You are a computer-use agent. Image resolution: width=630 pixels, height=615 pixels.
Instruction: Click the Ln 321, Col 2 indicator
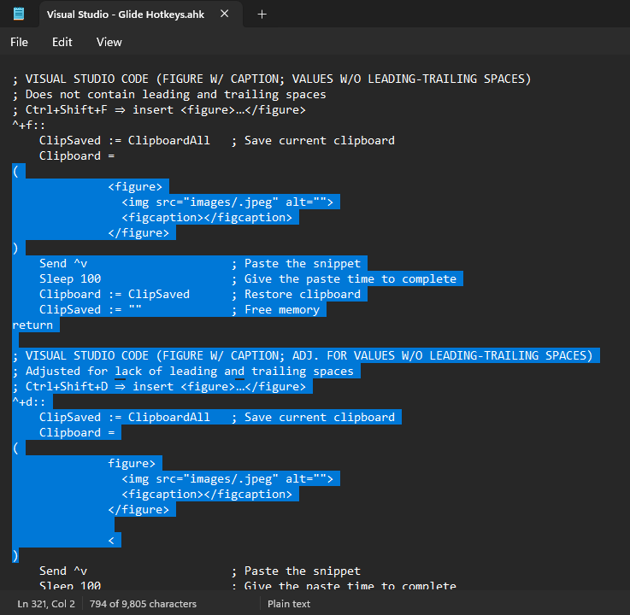[46, 604]
